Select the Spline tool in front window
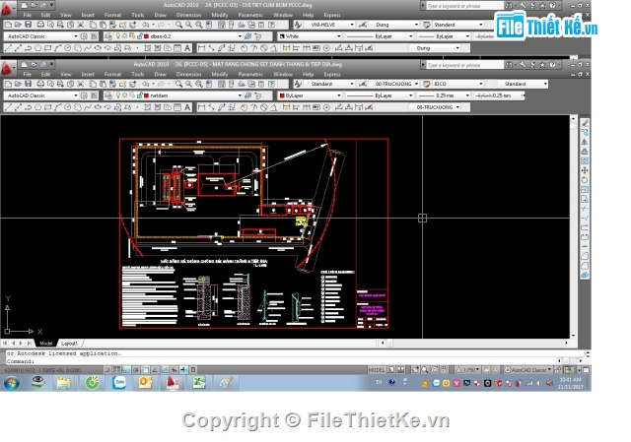The image size is (631, 442). (88, 107)
